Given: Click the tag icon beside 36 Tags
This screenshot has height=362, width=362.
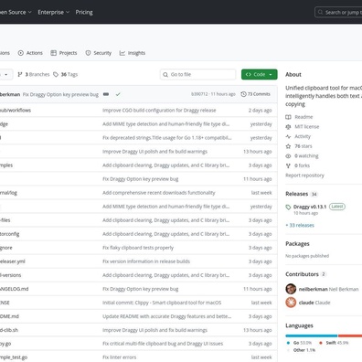Looking at the screenshot, I should [x=56, y=74].
